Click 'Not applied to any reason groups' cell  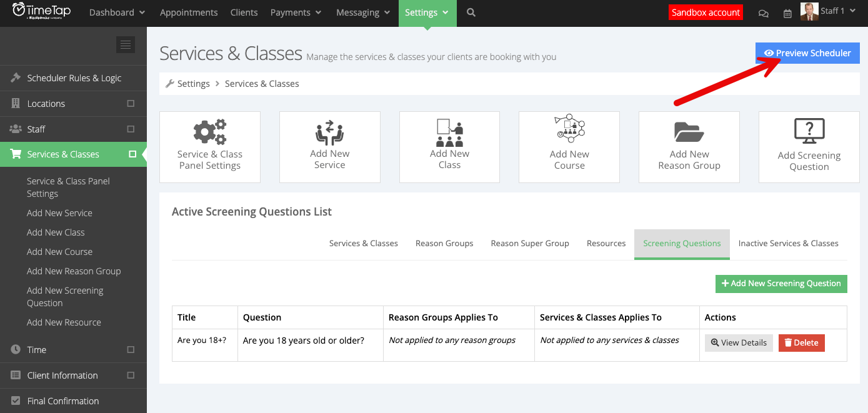pos(459,345)
